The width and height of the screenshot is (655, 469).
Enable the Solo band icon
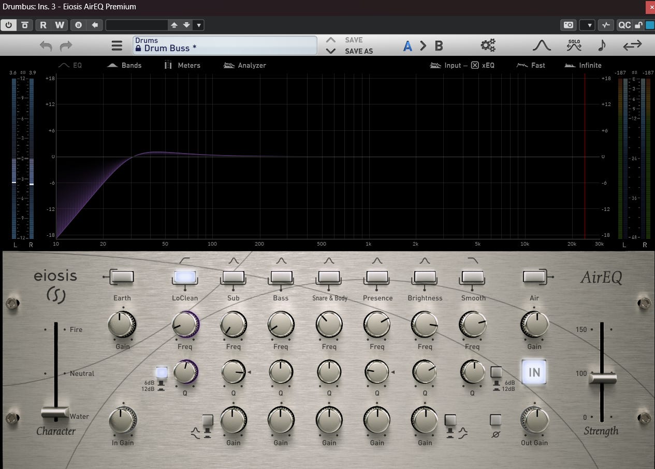574,46
